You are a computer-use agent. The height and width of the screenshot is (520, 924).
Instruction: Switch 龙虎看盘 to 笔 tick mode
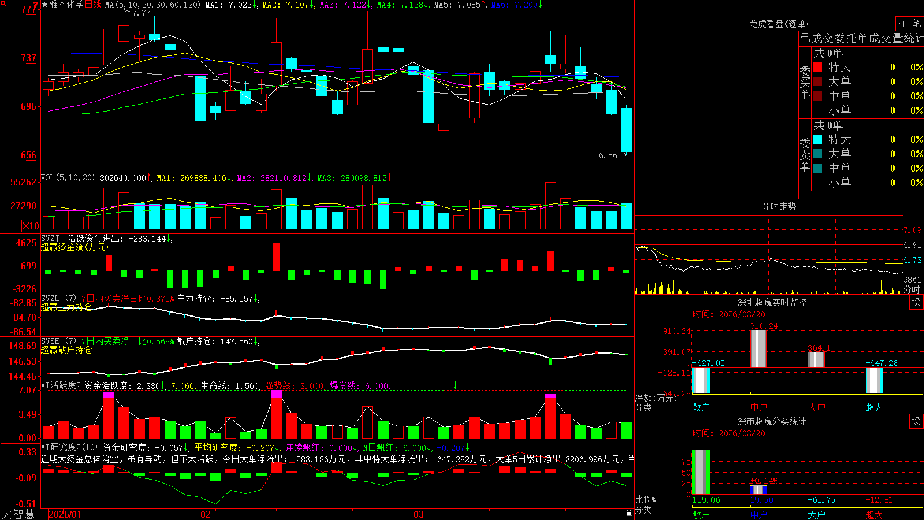click(x=916, y=23)
